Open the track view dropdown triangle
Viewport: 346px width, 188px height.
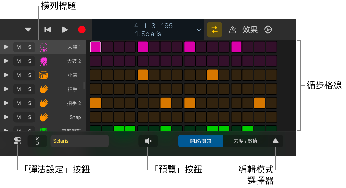tap(28, 30)
